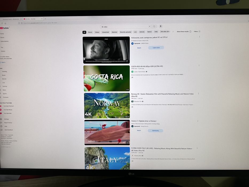Open the Italy 4K video thumbnail
This screenshot has height=187, width=249.
click(x=107, y=158)
